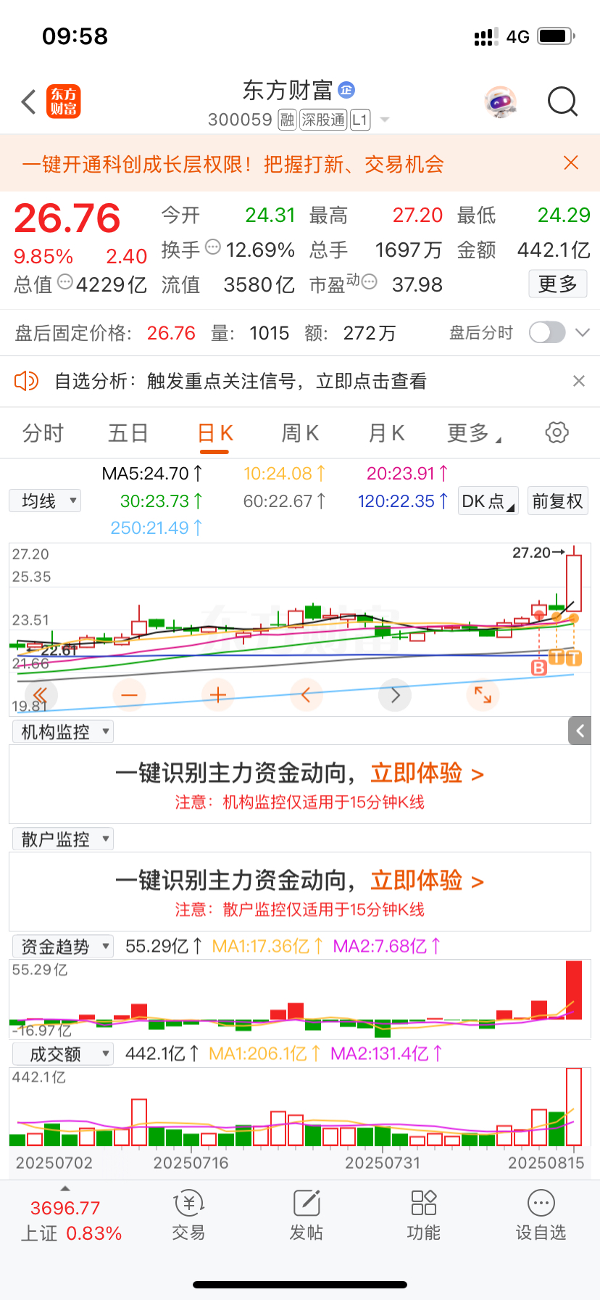
Task: Open the 资金趋势 dropdown
Action: coord(63,946)
